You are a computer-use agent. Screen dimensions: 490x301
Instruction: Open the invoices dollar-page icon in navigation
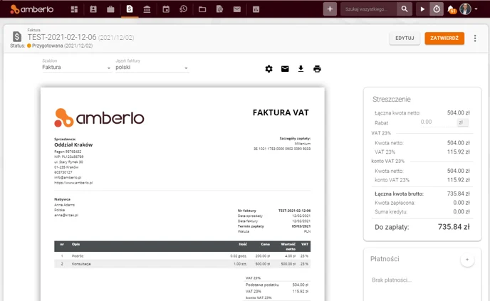point(130,9)
